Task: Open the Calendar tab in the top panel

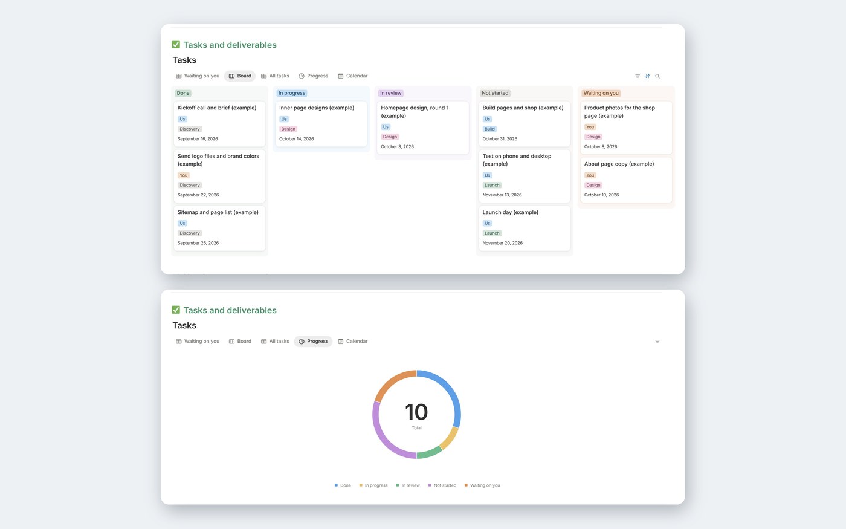Action: 353,76
